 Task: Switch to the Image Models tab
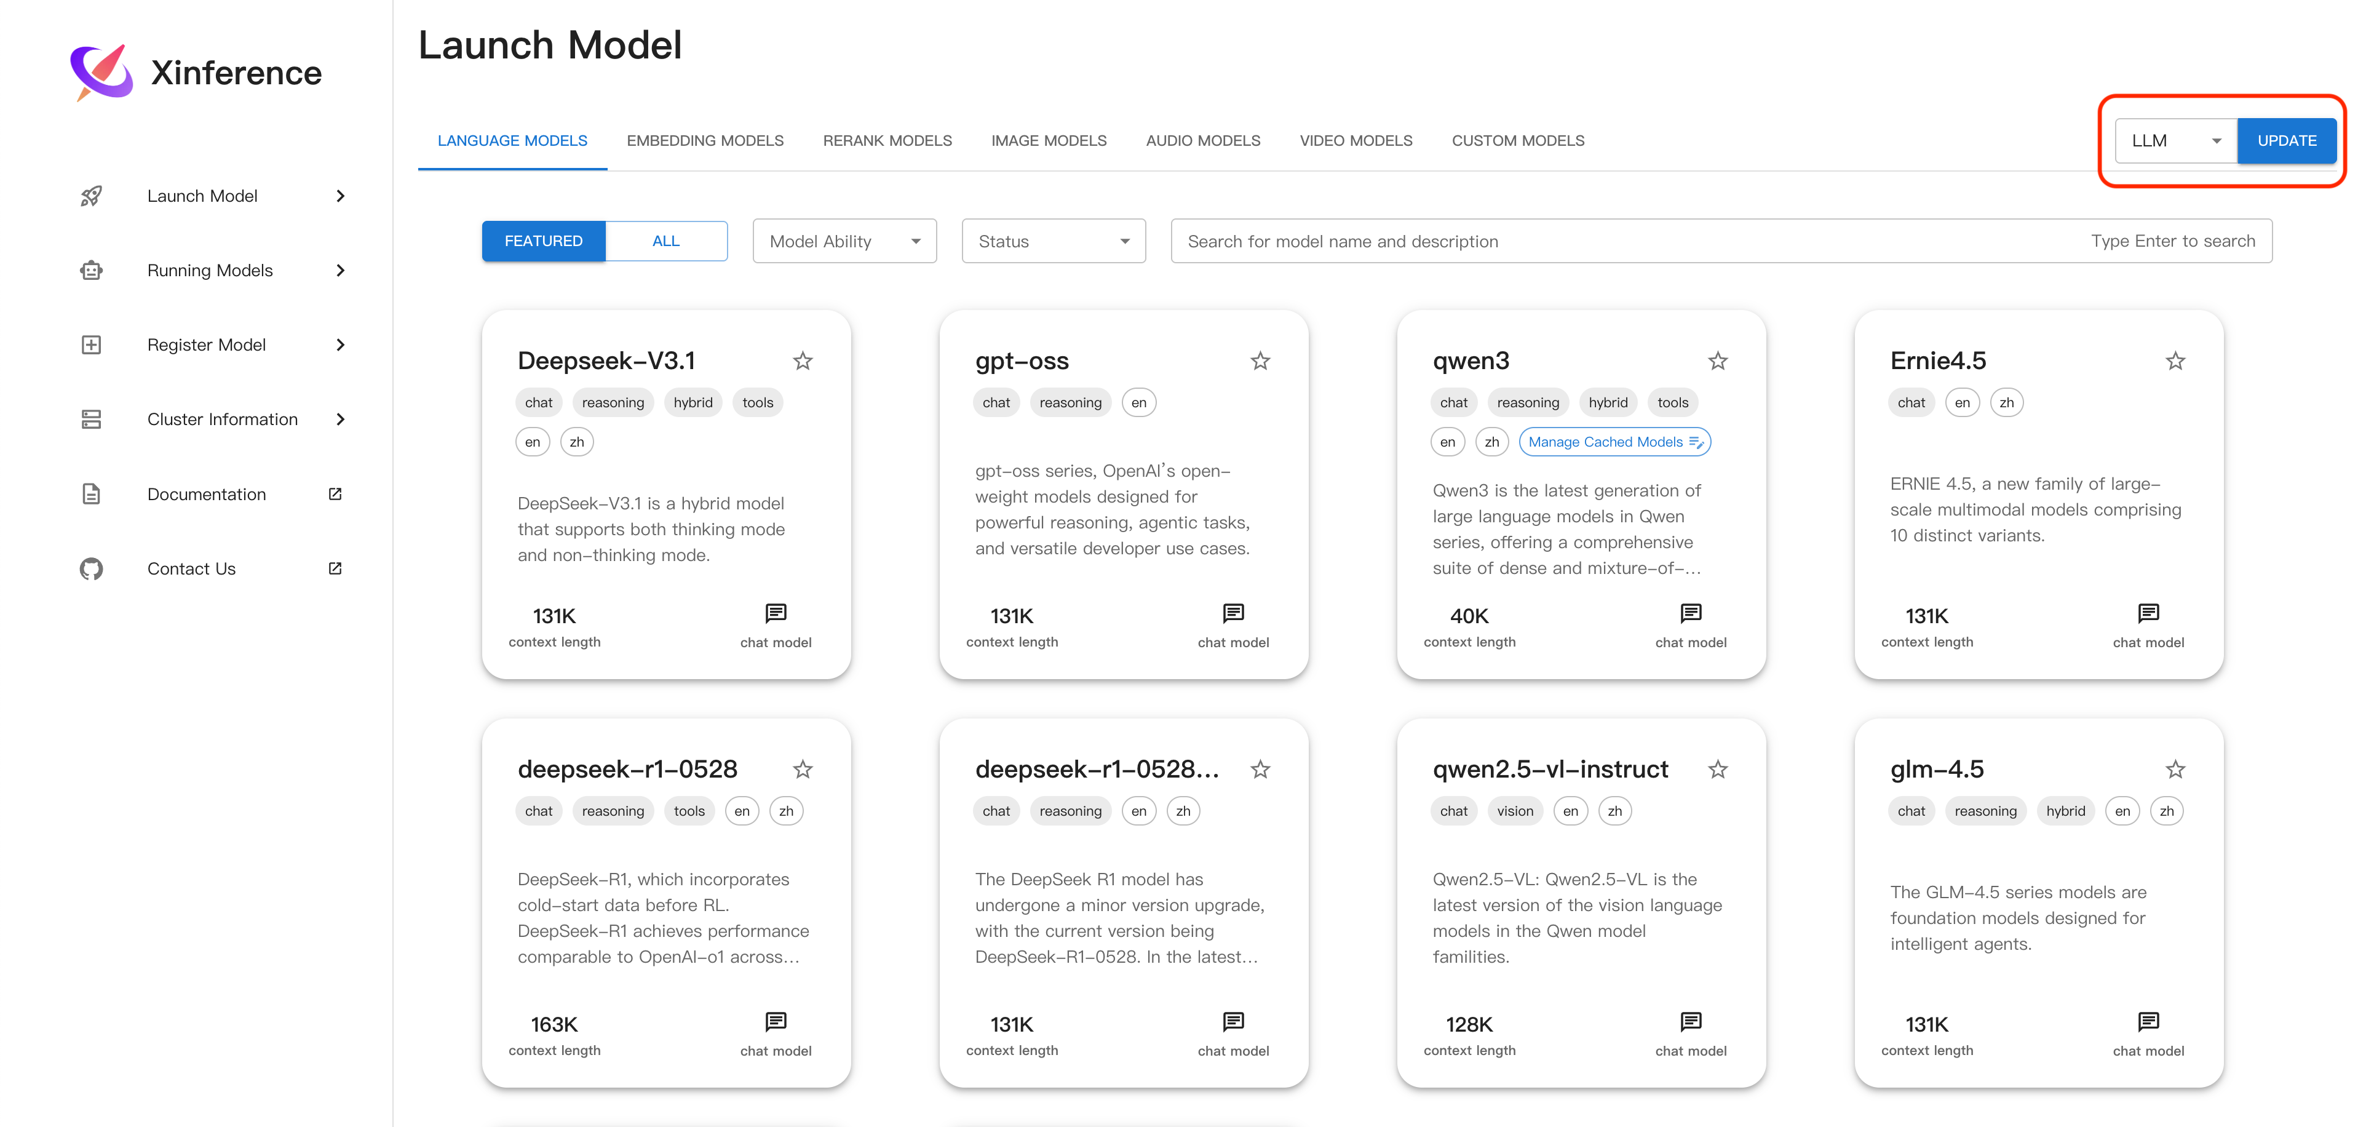(1049, 141)
